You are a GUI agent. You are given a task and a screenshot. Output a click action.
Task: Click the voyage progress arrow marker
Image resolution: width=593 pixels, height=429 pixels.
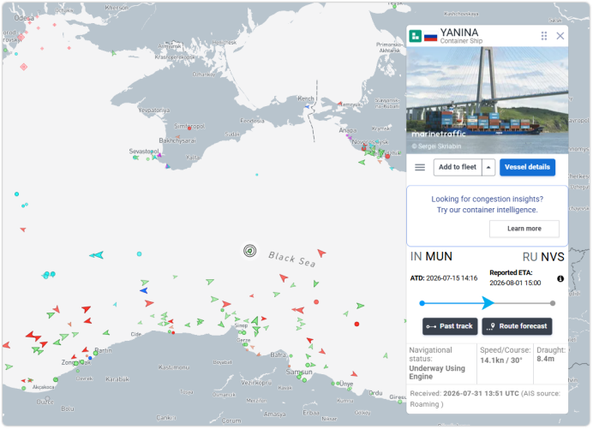click(488, 303)
